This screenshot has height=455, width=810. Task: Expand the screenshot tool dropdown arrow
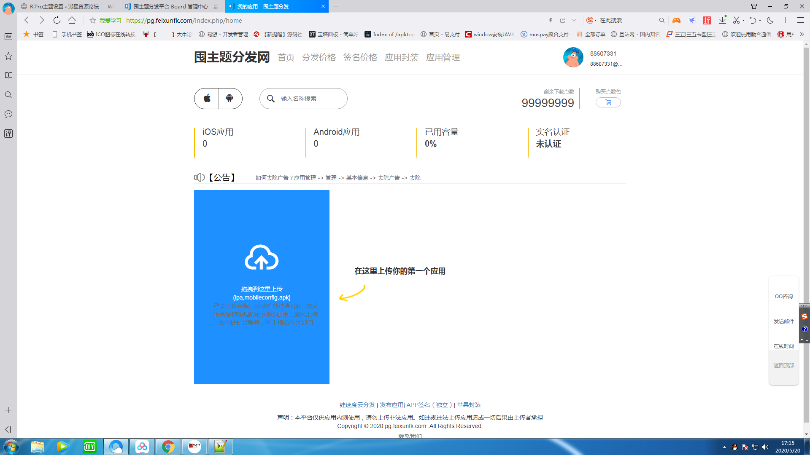click(743, 20)
